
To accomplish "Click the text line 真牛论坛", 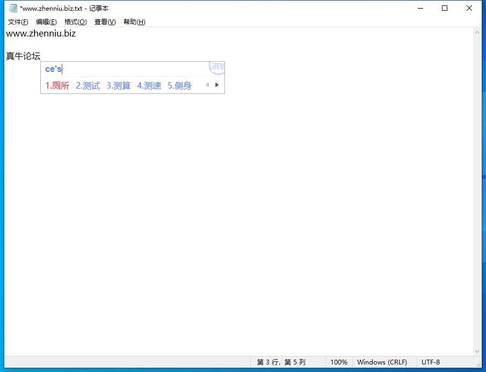I will pos(23,56).
